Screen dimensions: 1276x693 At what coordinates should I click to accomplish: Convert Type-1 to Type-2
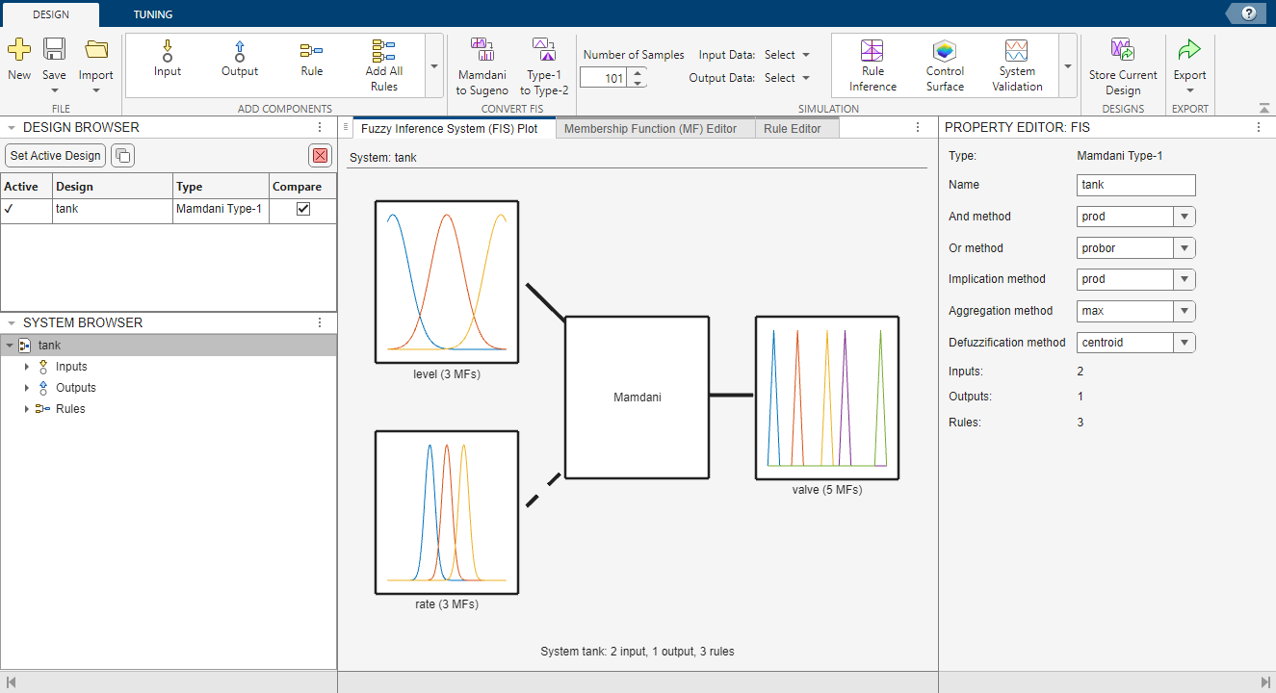point(544,60)
